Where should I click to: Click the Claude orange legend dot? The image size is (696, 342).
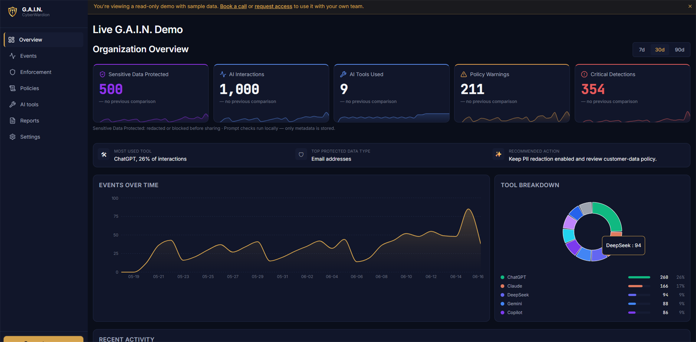click(x=502, y=286)
